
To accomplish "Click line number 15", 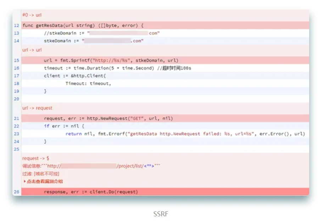I will pyautogui.click(x=16, y=61).
